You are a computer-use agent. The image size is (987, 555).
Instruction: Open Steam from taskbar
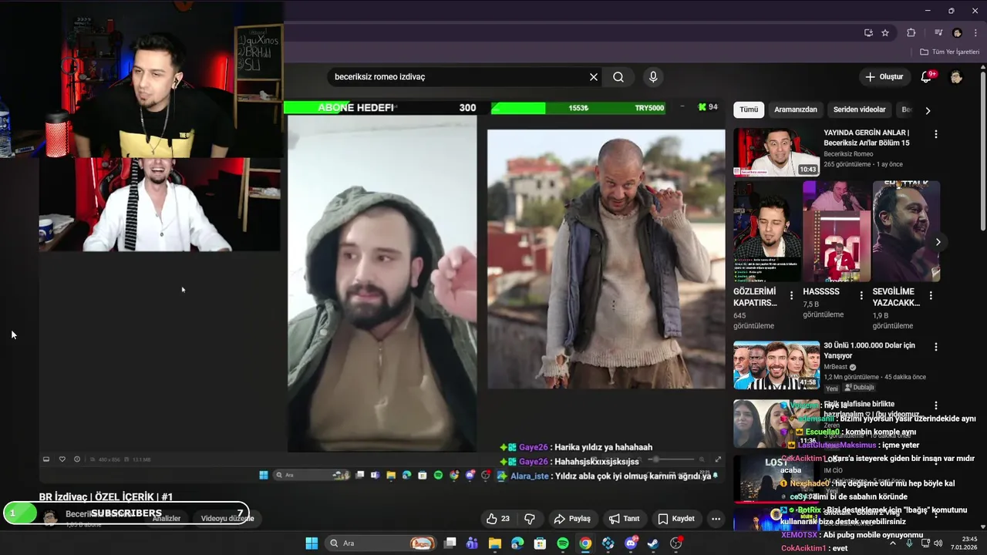[x=653, y=543]
